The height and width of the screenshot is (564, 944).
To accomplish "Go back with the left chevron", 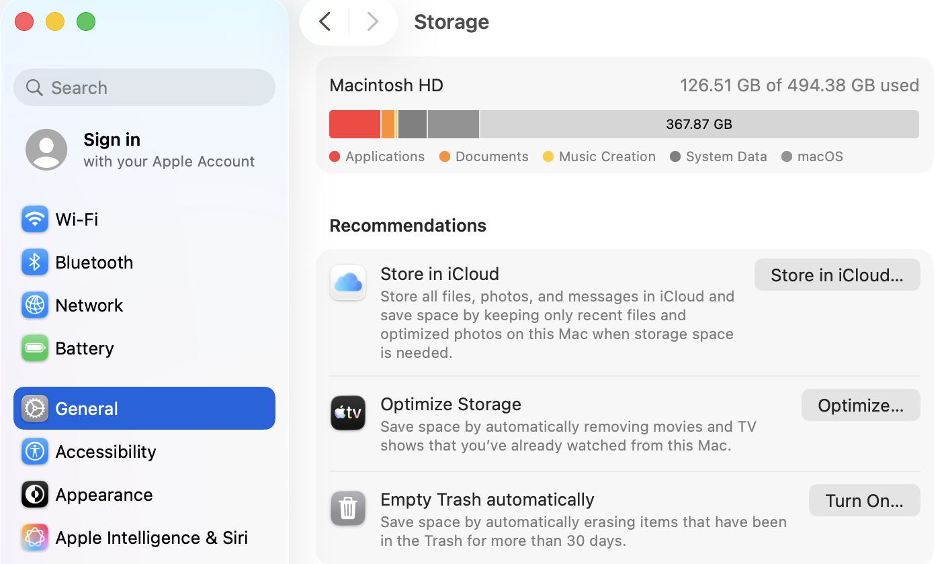I will (x=325, y=21).
